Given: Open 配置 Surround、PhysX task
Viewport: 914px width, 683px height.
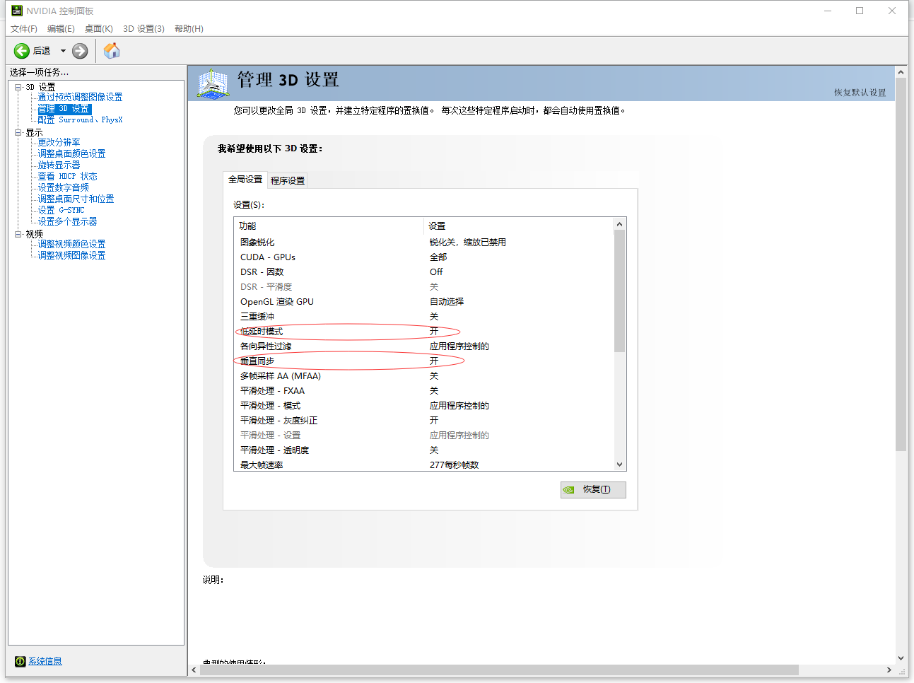Looking at the screenshot, I should [80, 120].
